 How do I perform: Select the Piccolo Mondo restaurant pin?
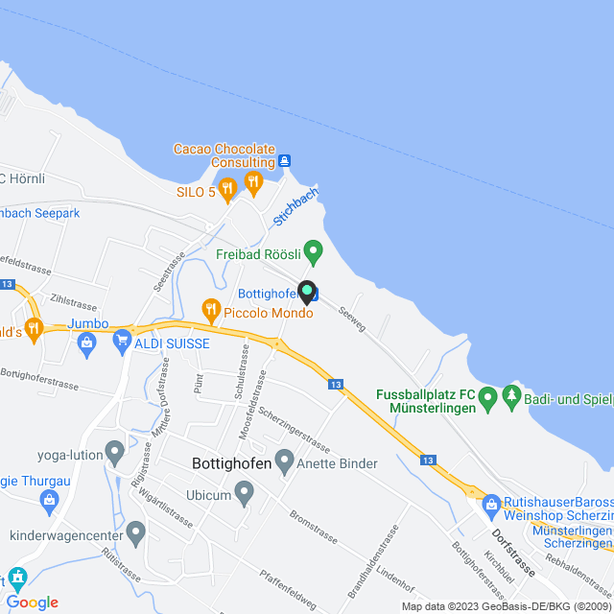pos(211,311)
